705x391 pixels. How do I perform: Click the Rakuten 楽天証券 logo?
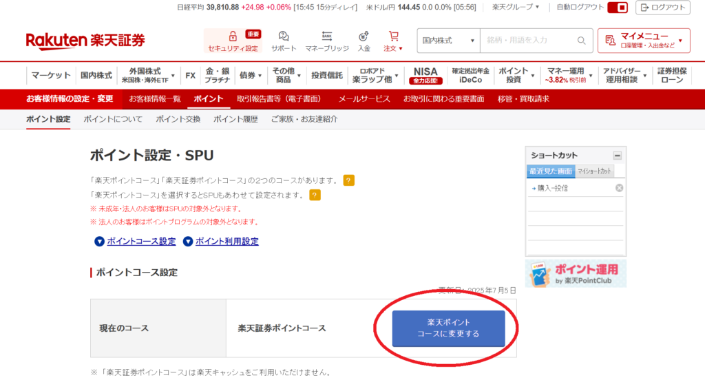[x=85, y=41]
